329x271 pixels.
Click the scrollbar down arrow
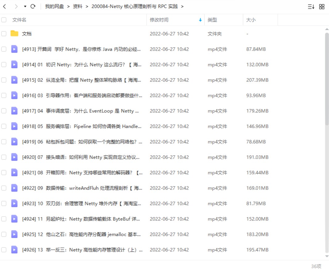click(x=327, y=256)
